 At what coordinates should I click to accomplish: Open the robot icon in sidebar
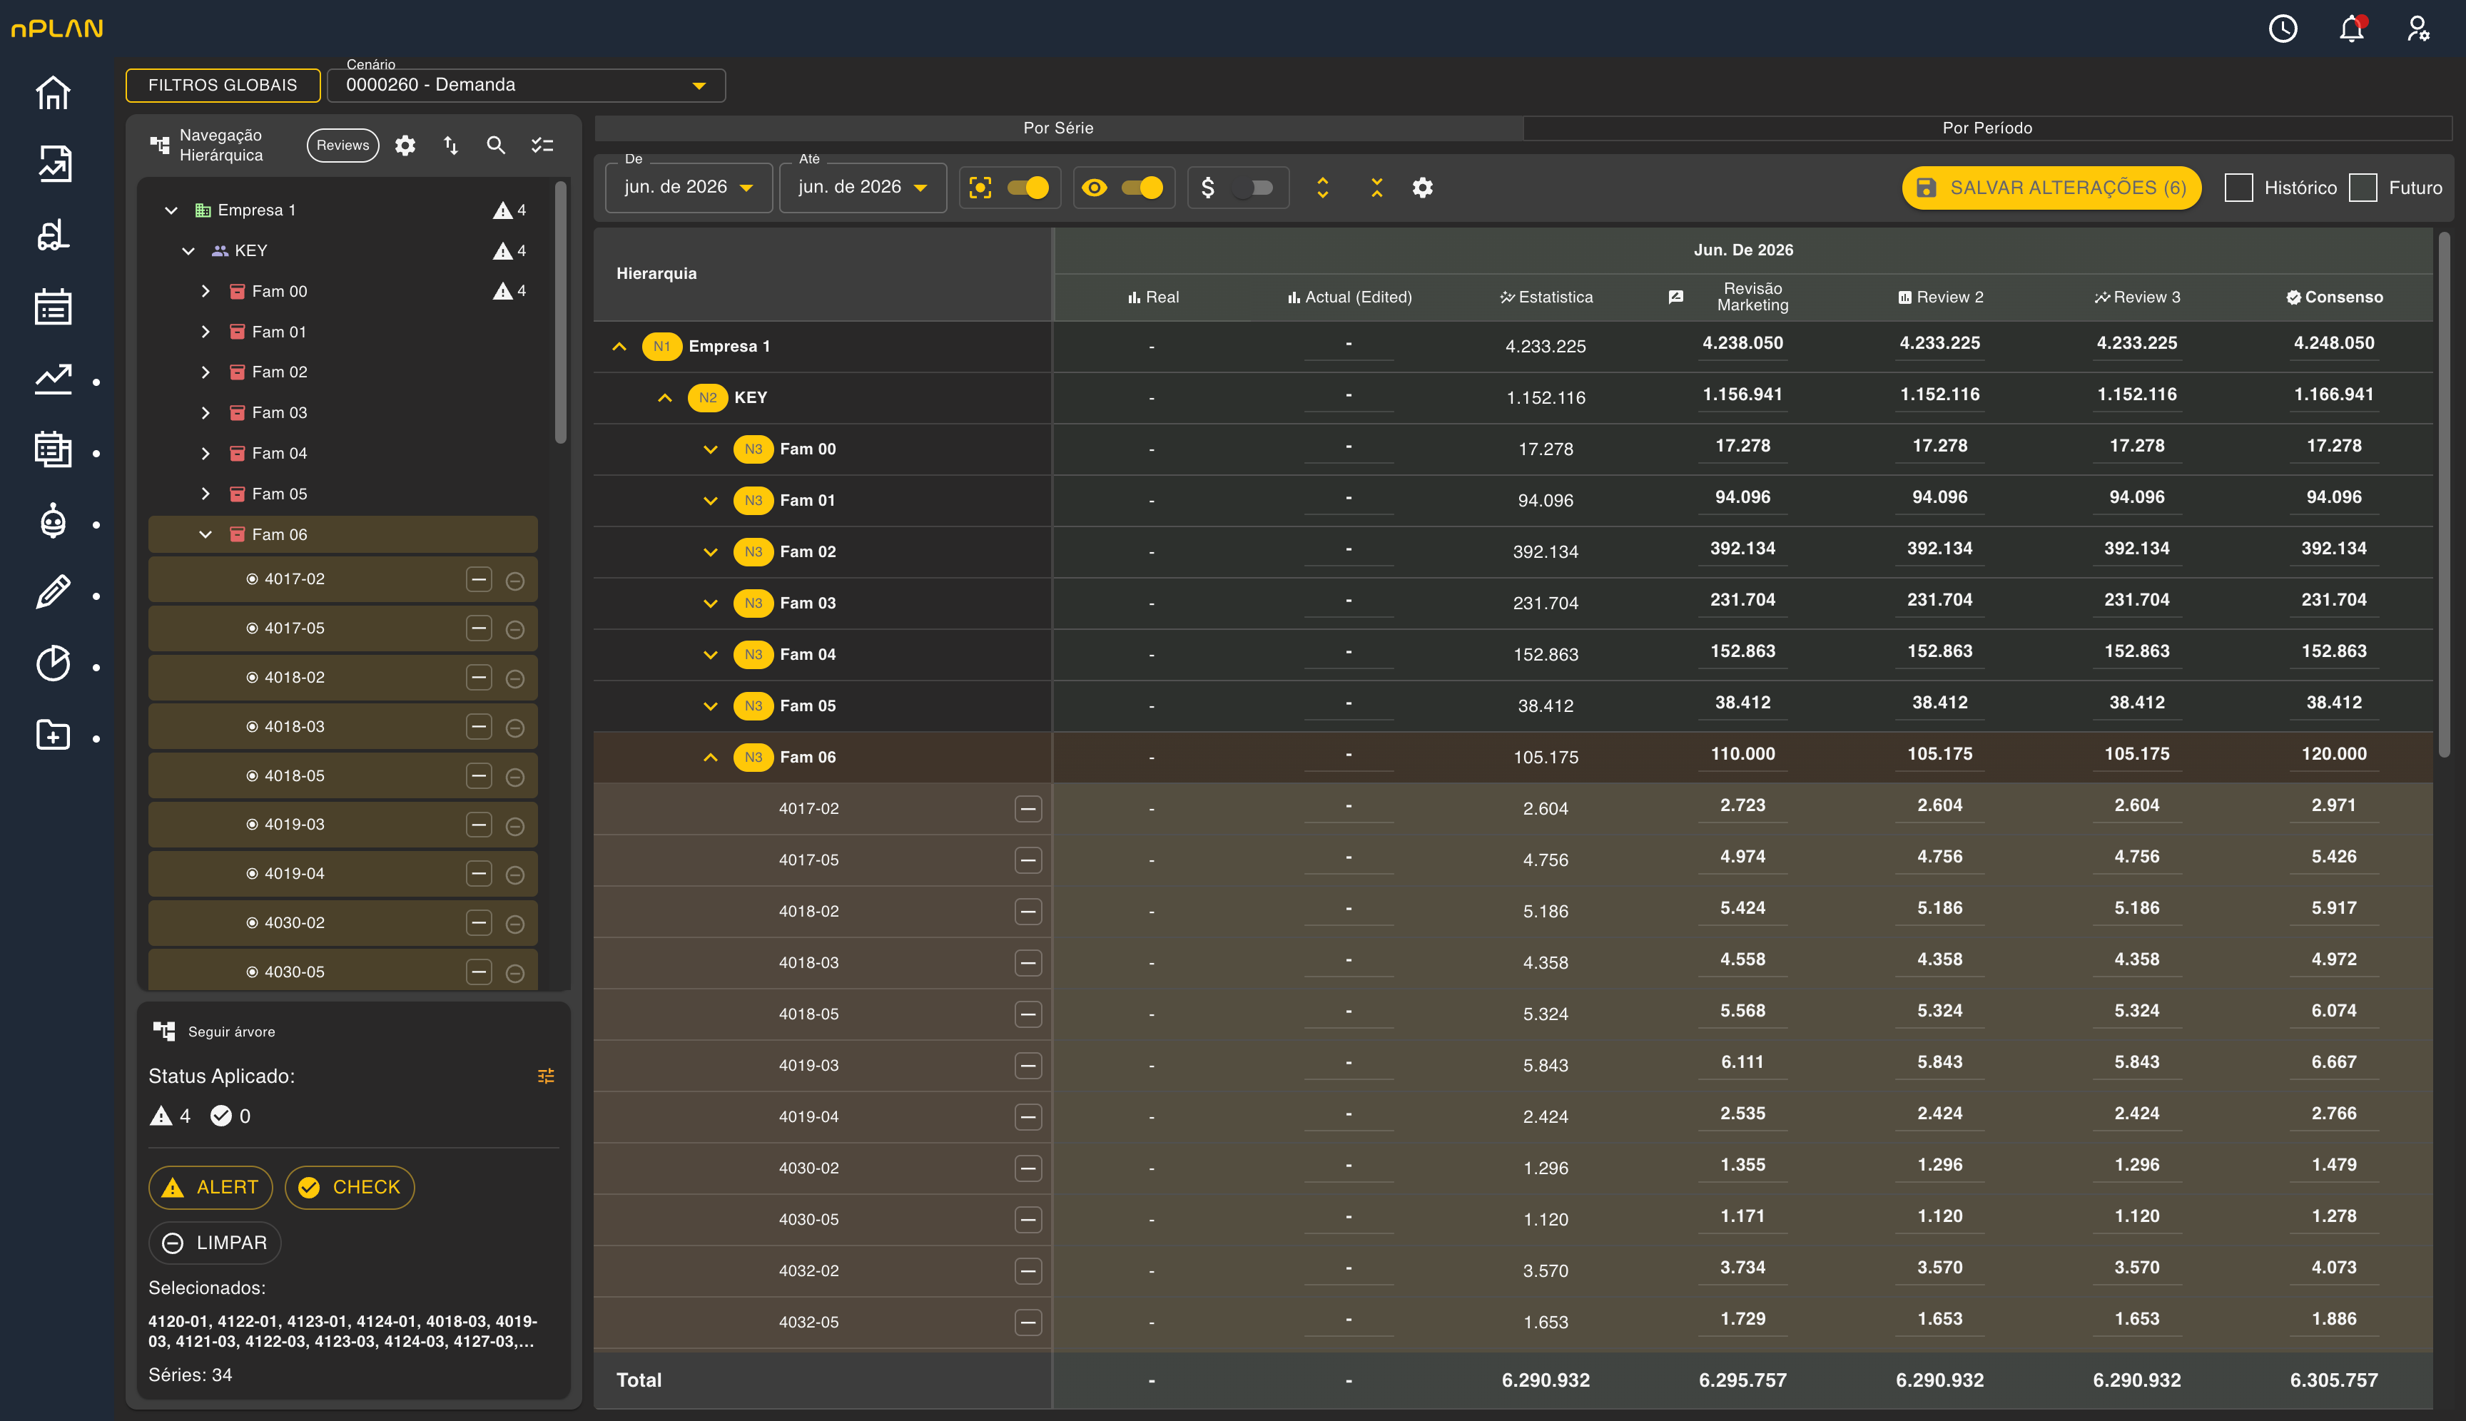(x=53, y=521)
